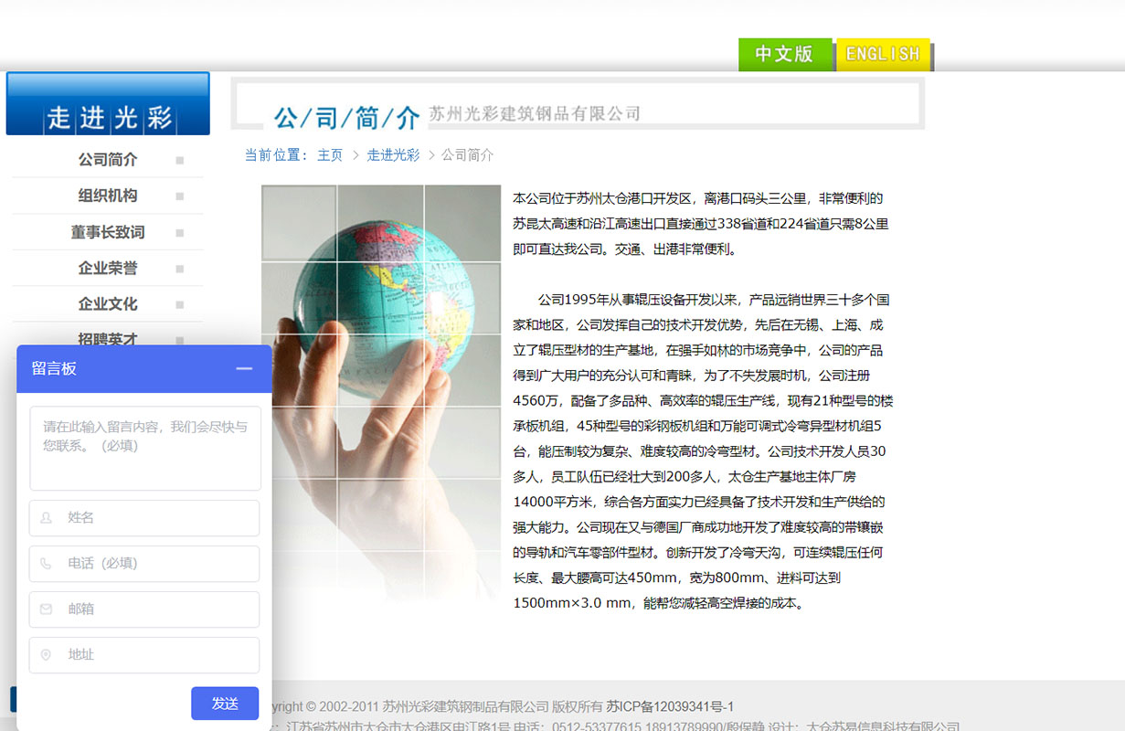Collapse the 留言板 message panel
Screen dimensions: 1125x731
[x=244, y=368]
